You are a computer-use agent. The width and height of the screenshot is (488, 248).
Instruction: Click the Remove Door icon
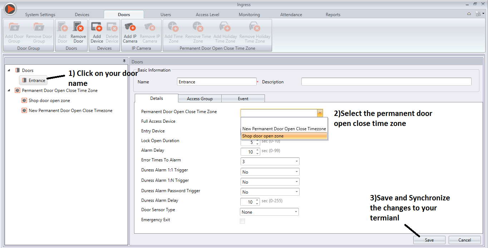coord(78,27)
